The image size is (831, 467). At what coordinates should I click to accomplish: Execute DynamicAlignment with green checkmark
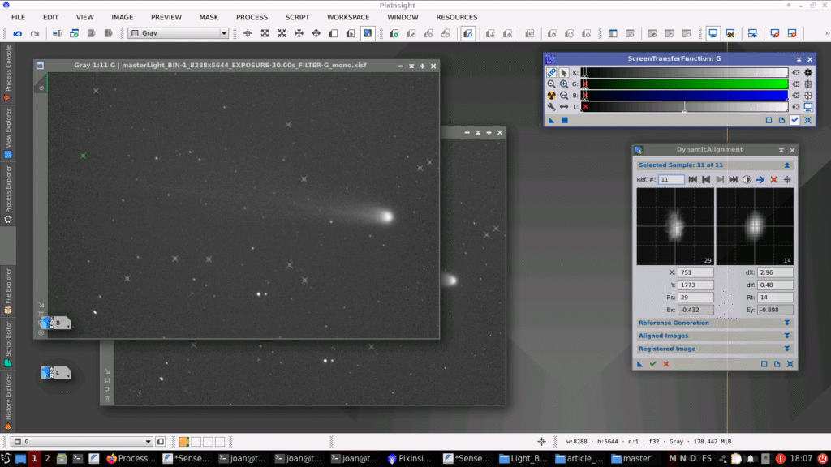click(652, 364)
